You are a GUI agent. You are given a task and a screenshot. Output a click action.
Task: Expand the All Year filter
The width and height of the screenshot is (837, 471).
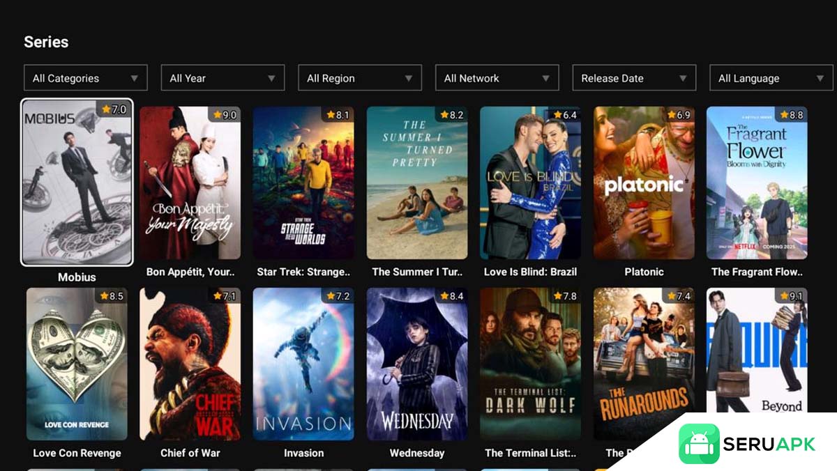coord(223,78)
